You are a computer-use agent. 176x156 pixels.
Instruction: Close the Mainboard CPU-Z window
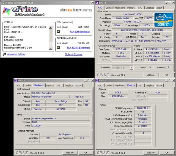point(92,80)
